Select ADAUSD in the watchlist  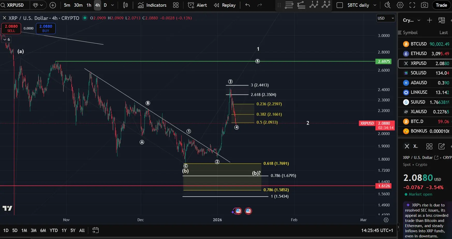[425, 83]
